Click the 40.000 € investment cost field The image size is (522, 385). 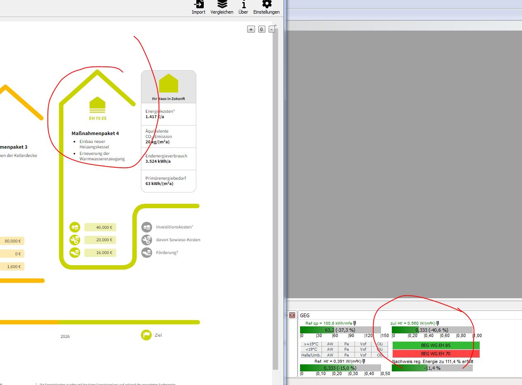click(x=100, y=227)
